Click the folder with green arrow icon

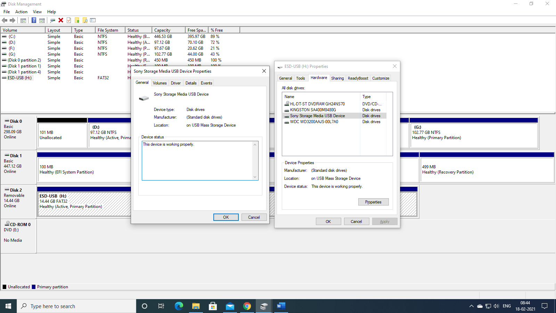[77, 20]
